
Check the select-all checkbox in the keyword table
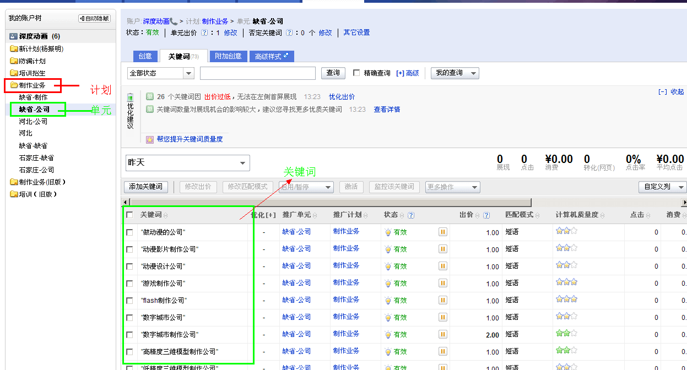129,215
